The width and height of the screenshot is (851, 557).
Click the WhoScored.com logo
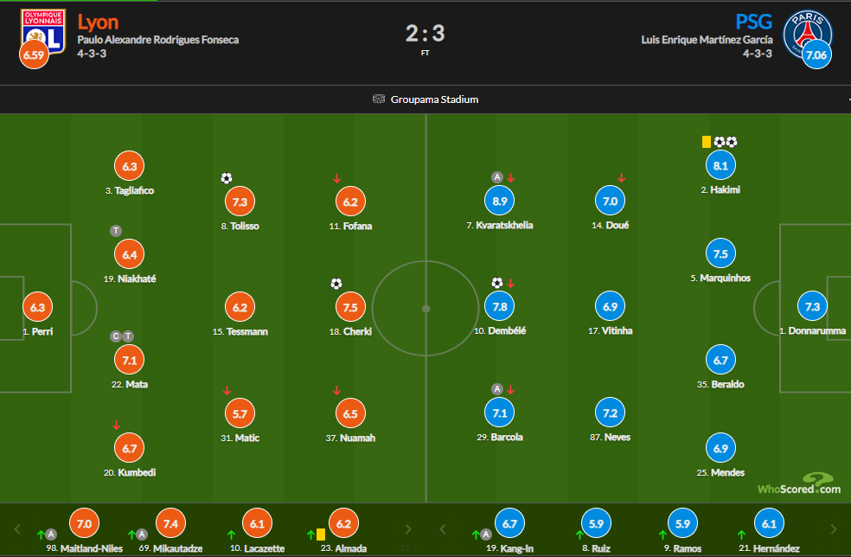click(800, 484)
